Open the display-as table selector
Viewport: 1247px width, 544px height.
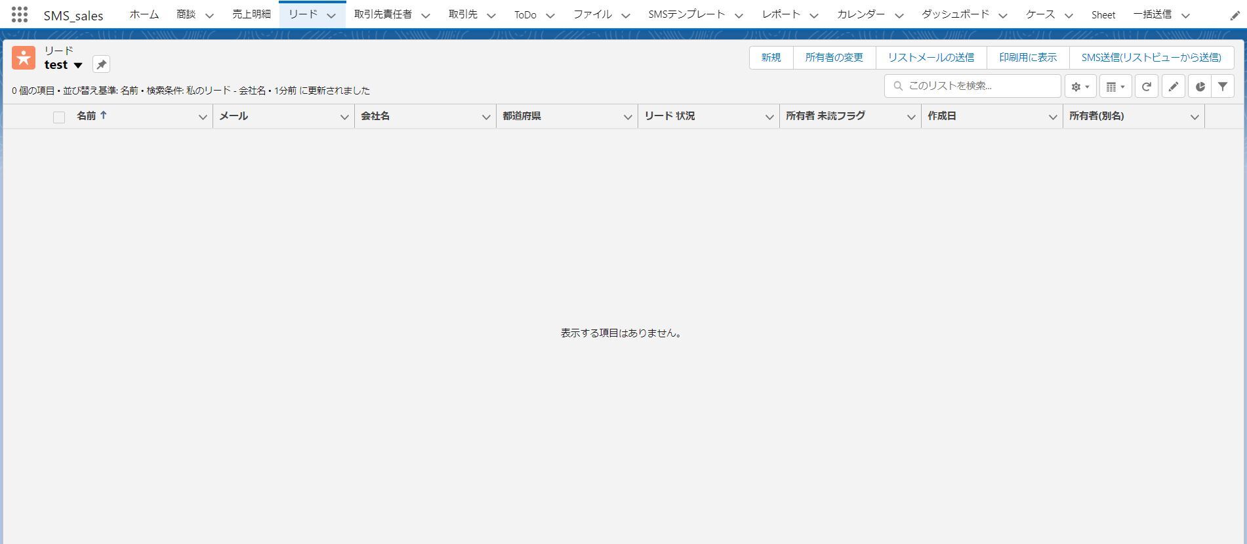[x=1115, y=87]
